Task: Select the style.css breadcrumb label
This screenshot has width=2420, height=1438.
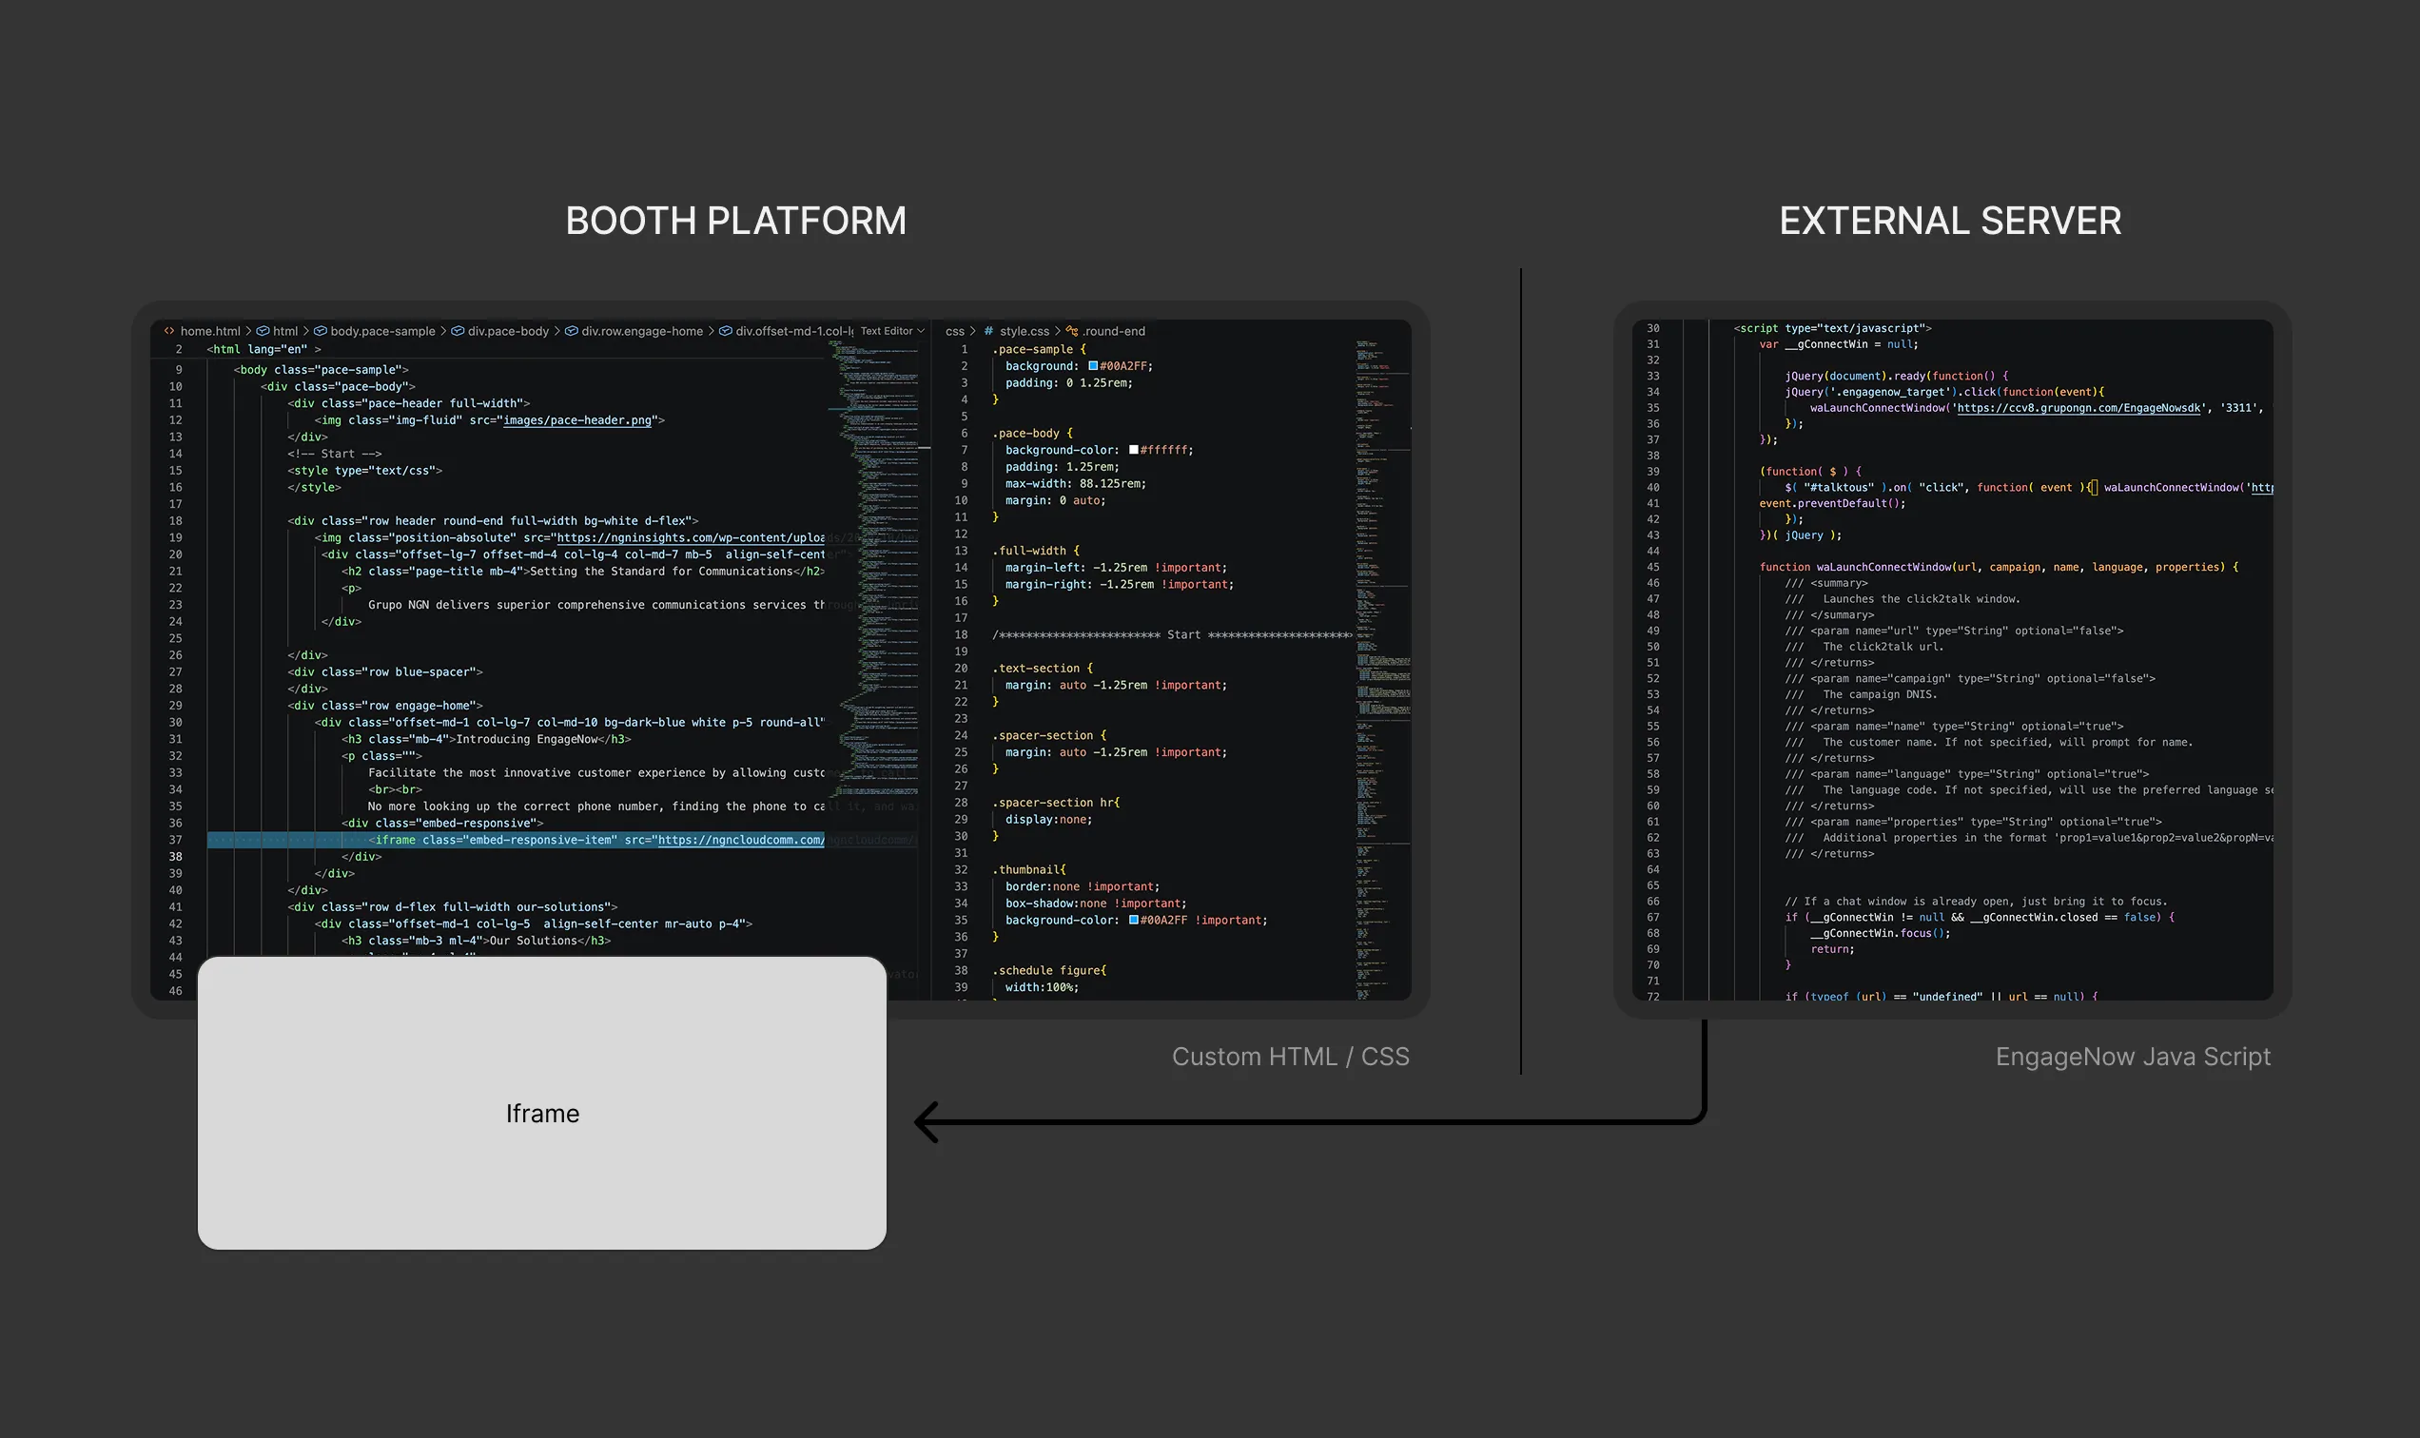Action: [1025, 331]
